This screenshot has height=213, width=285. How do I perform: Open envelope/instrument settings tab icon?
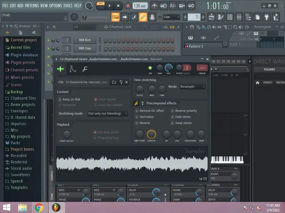click(x=73, y=69)
